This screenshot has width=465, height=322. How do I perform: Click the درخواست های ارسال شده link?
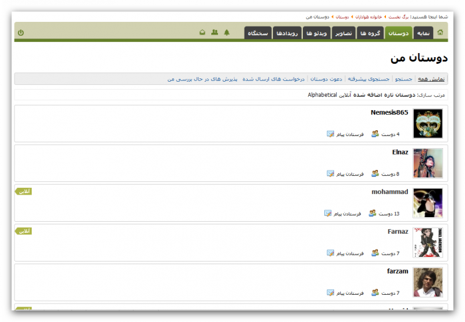tap(274, 79)
